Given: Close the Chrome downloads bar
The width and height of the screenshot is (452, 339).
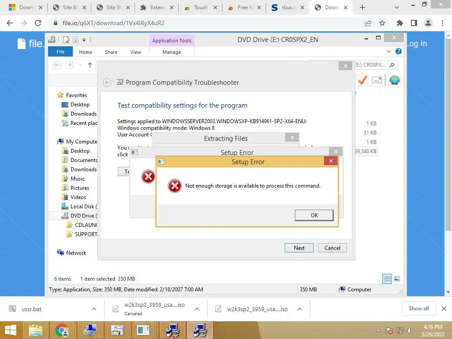Looking at the screenshot, I should (444, 309).
